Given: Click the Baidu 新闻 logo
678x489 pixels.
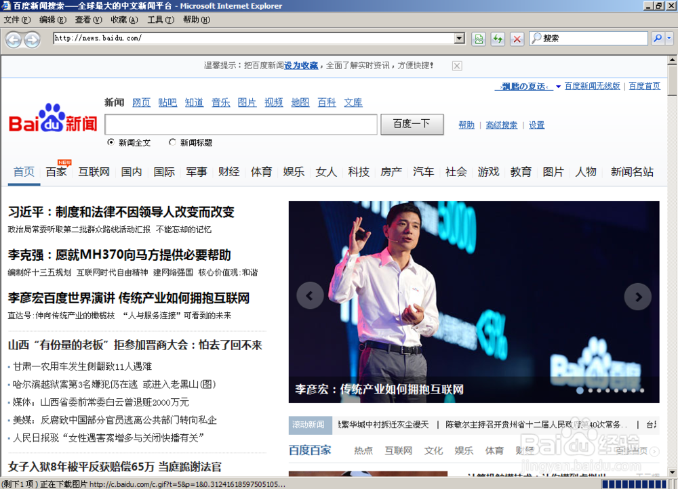Looking at the screenshot, I should [53, 119].
